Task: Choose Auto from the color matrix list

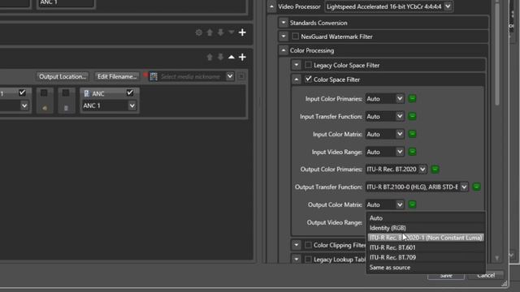Action: tap(426, 218)
